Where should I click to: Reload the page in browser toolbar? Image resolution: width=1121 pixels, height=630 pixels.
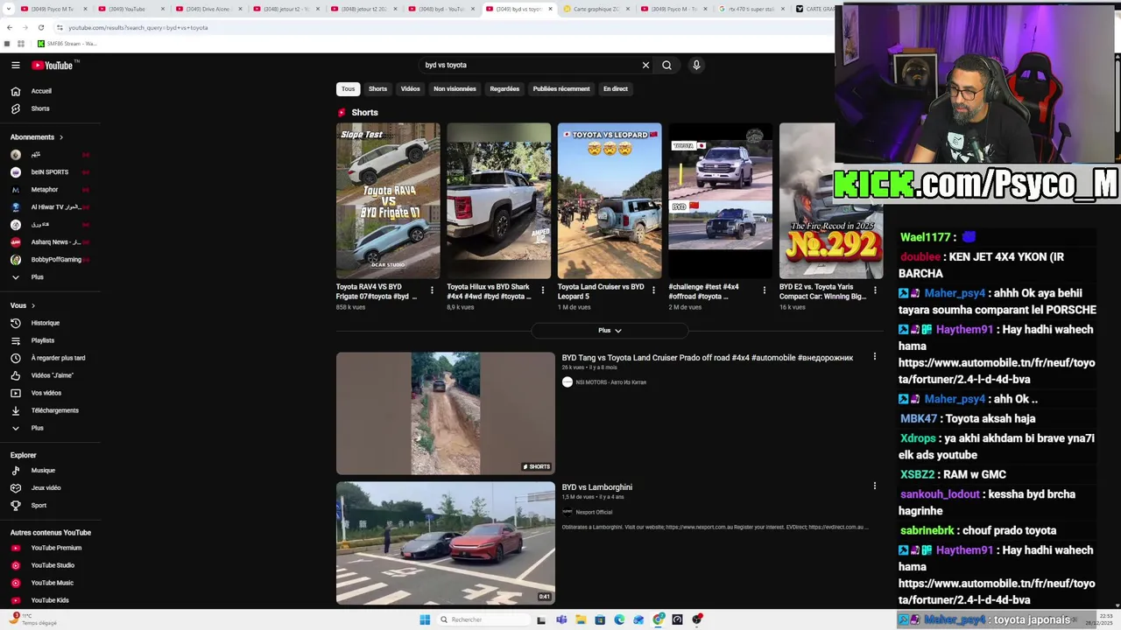40,27
